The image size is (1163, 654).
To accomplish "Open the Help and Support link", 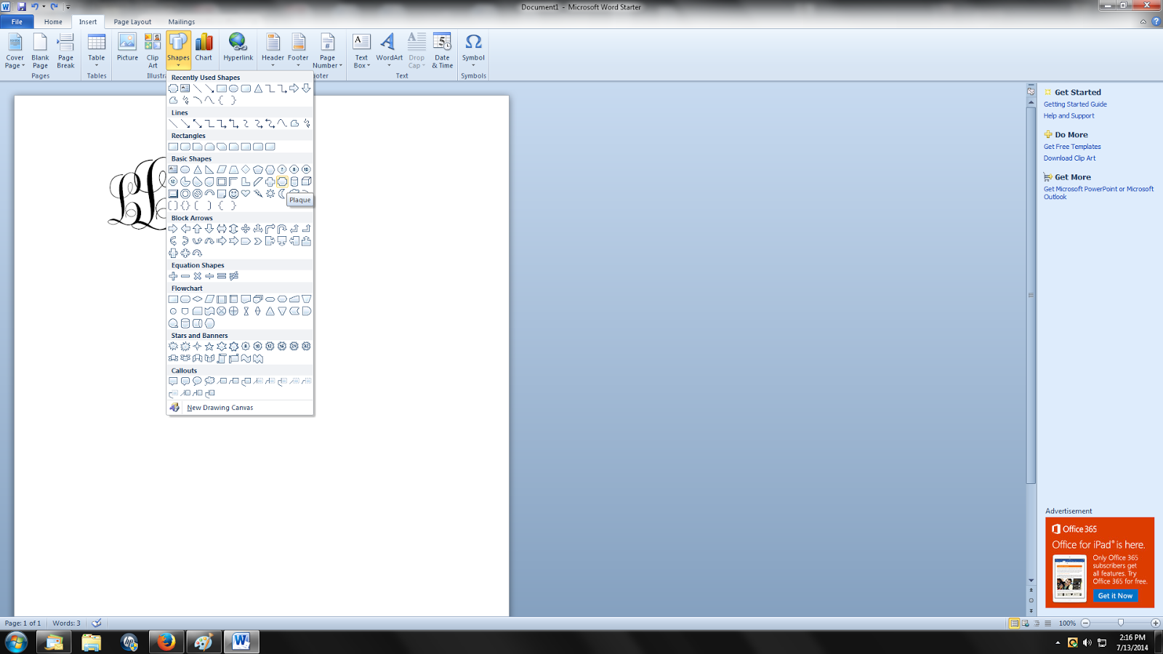I will coord(1069,116).
